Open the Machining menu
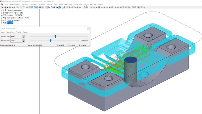The width and height of the screenshot is (202, 114). pos(68,4)
